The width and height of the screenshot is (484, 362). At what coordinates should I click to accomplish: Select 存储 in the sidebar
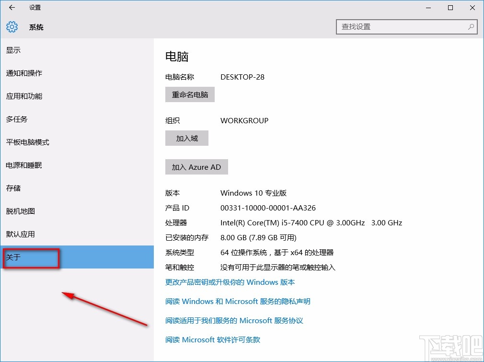point(13,188)
